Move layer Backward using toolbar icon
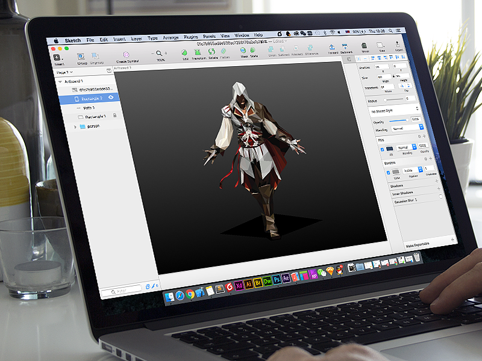The height and width of the screenshot is (361, 482). coord(345,46)
